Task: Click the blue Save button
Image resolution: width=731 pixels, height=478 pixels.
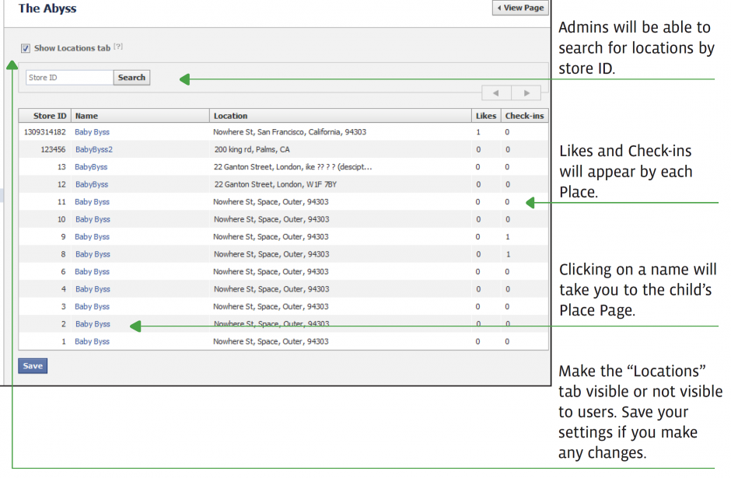Action: point(33,366)
